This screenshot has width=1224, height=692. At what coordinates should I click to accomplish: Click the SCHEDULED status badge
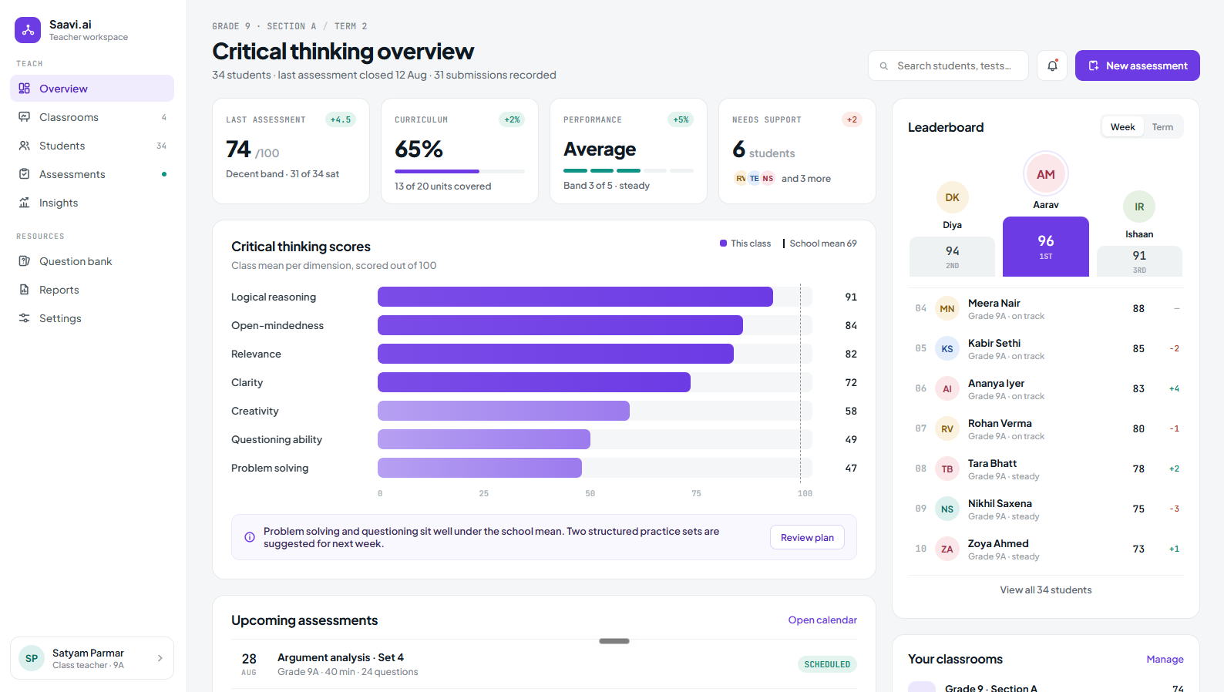(x=827, y=664)
